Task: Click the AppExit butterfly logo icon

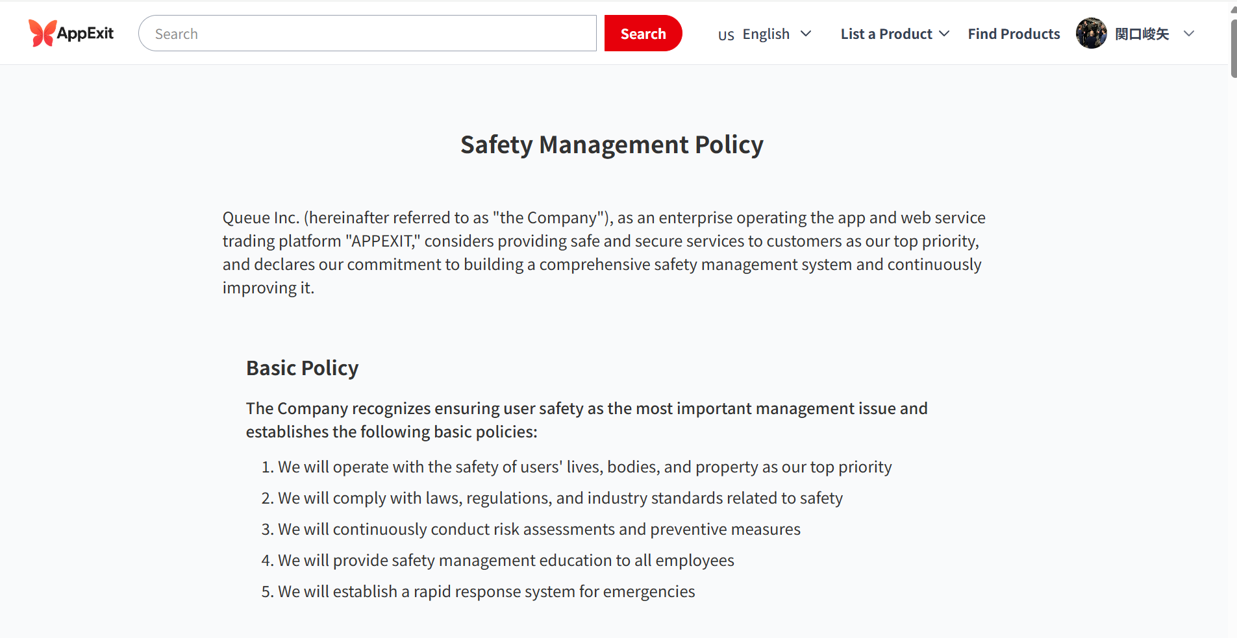Action: click(42, 33)
